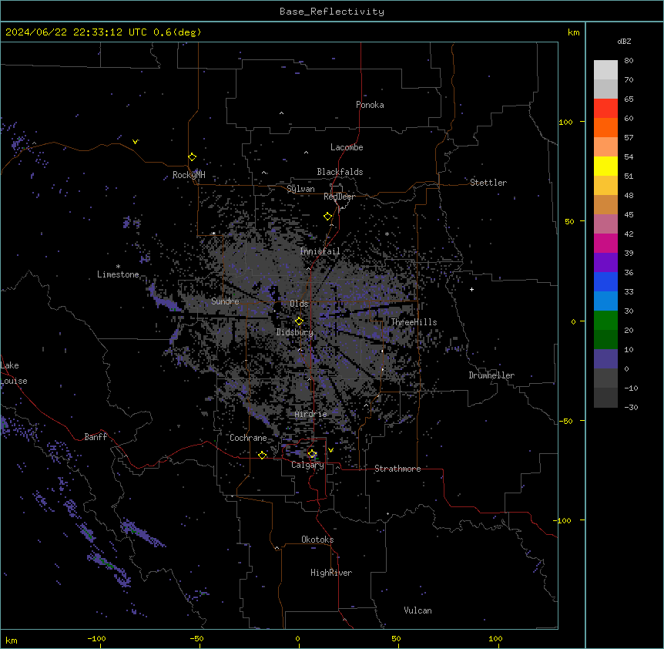Image resolution: width=664 pixels, height=649 pixels.
Task: Click the Calgary city label
Action: (x=308, y=465)
